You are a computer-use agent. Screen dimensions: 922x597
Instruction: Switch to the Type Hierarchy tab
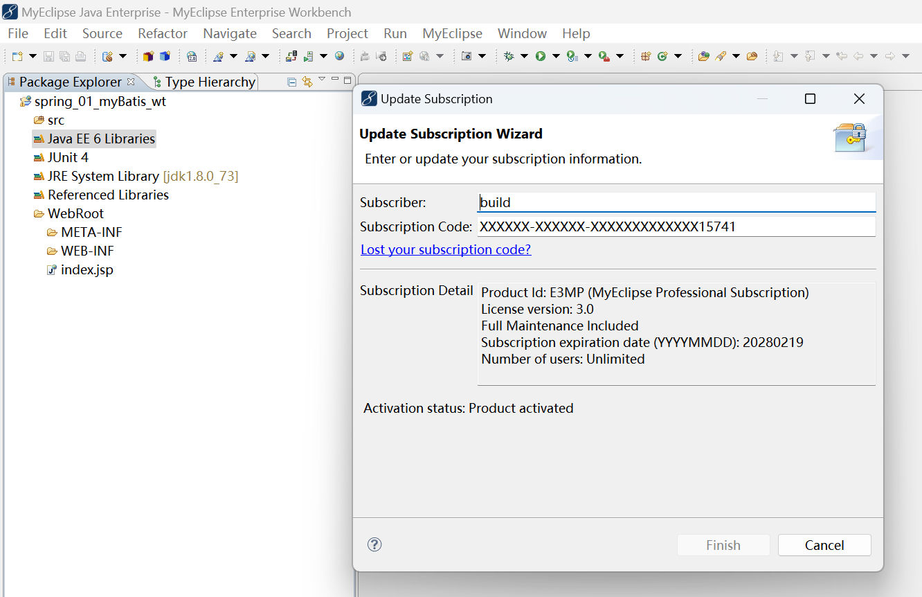click(x=204, y=82)
